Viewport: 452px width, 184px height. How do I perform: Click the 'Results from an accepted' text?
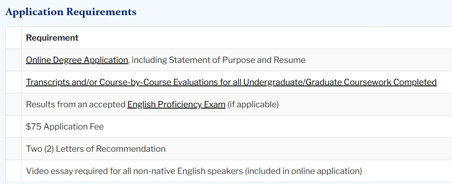click(x=76, y=104)
